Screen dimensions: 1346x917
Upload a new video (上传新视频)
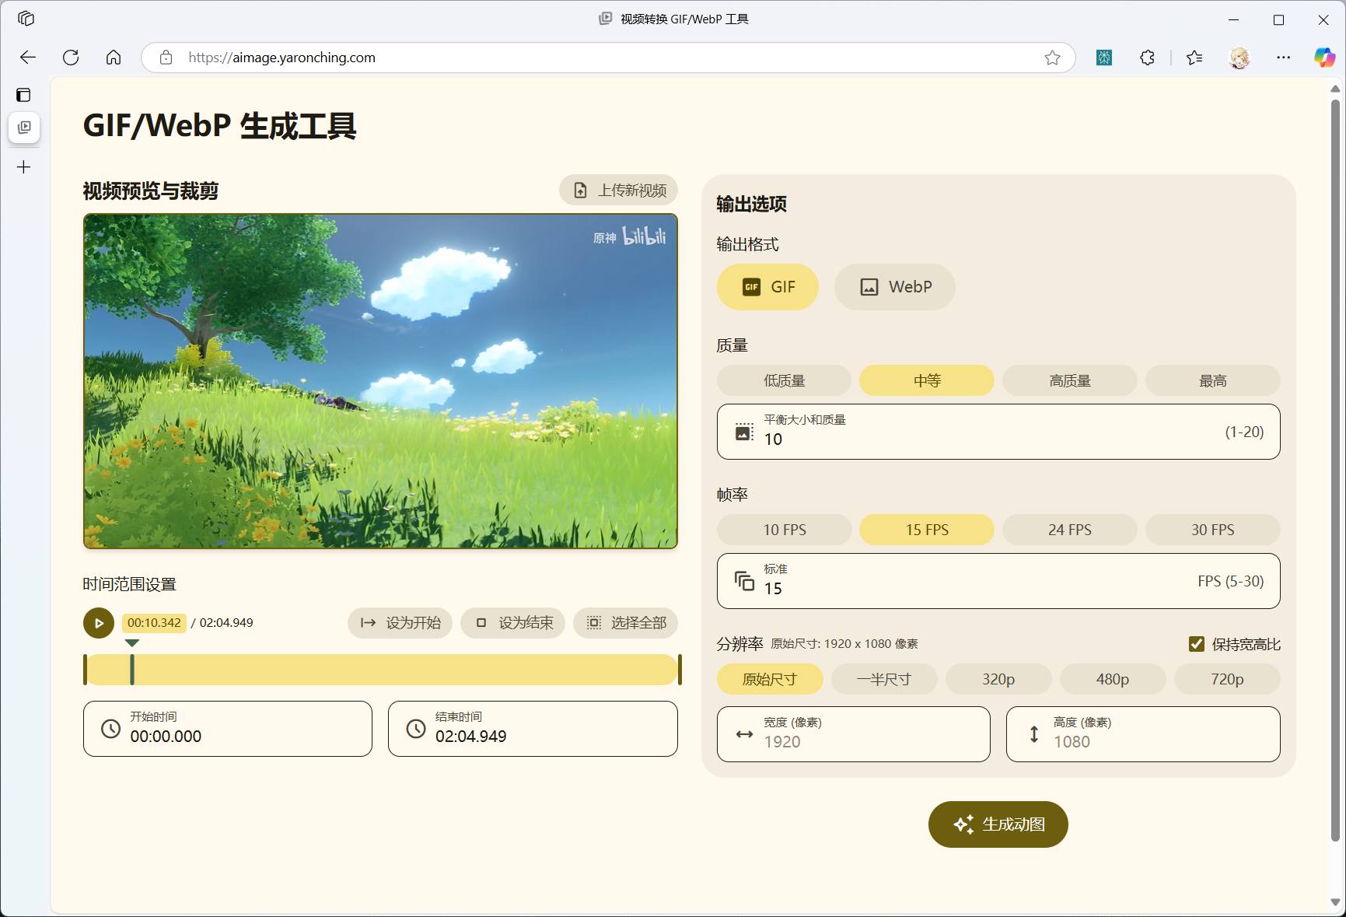[618, 191]
